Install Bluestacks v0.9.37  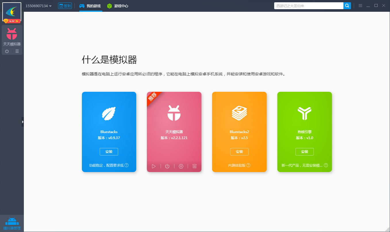(x=109, y=152)
